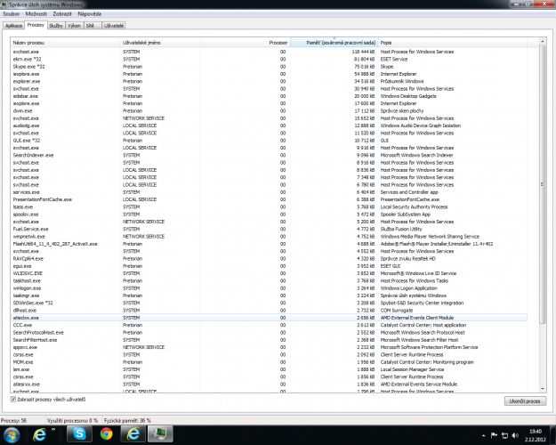Screen dimensions: 556x445
Task: Switch to the Uživatelé tab
Action: (114, 26)
